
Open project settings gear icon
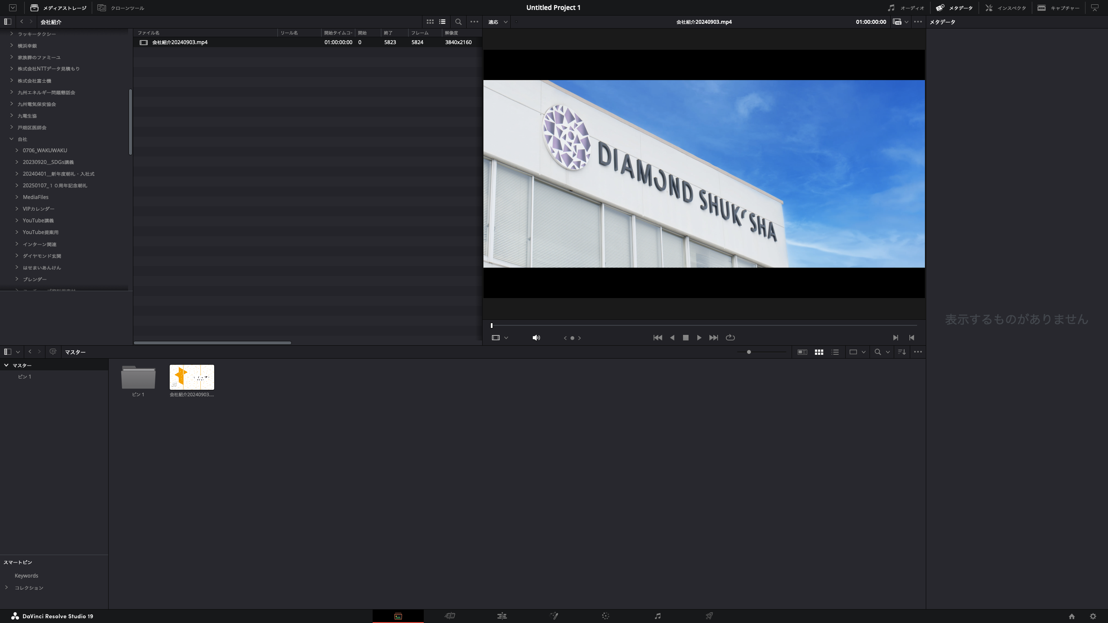1093,617
